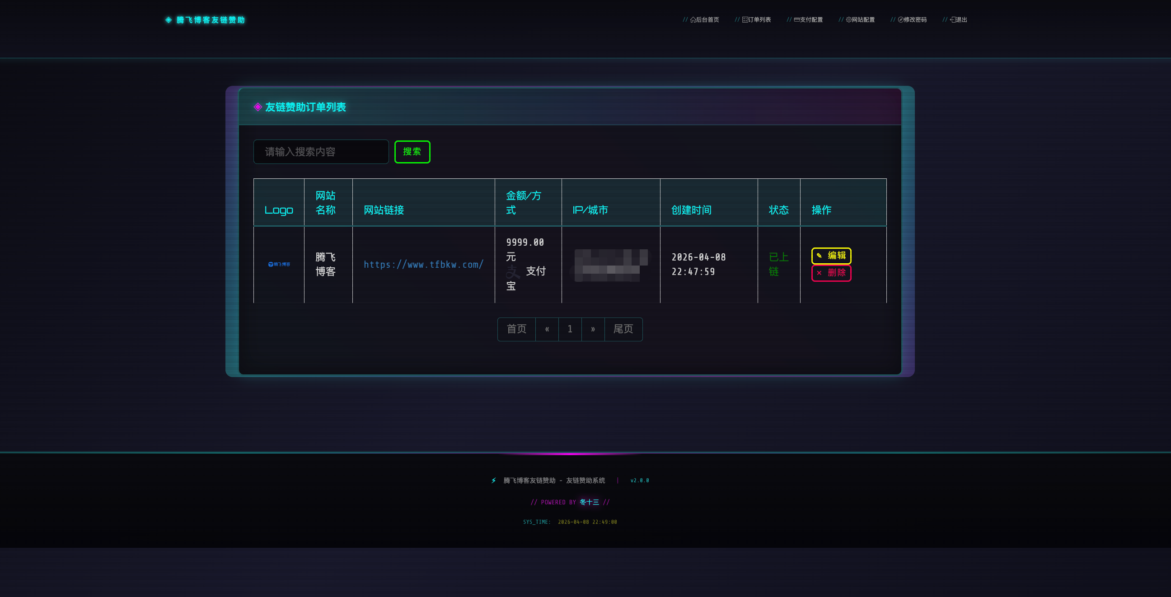Focus the 请输入搜索内容 search field
The image size is (1171, 597).
pos(320,152)
